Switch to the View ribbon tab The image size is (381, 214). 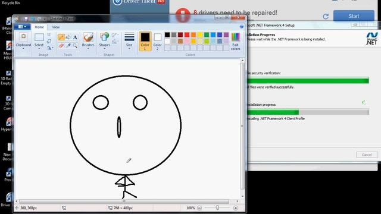pyautogui.click(x=55, y=27)
